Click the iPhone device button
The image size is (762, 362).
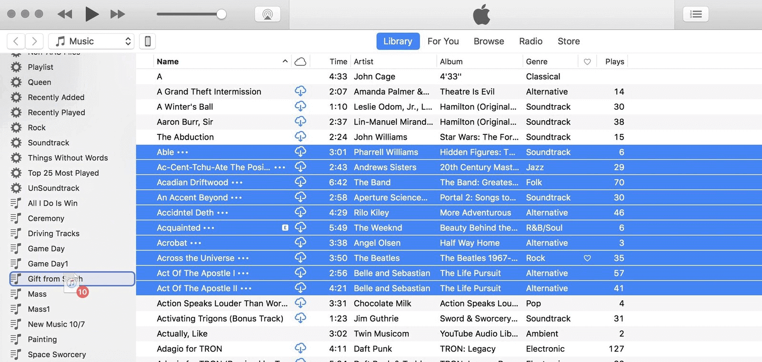(x=148, y=41)
